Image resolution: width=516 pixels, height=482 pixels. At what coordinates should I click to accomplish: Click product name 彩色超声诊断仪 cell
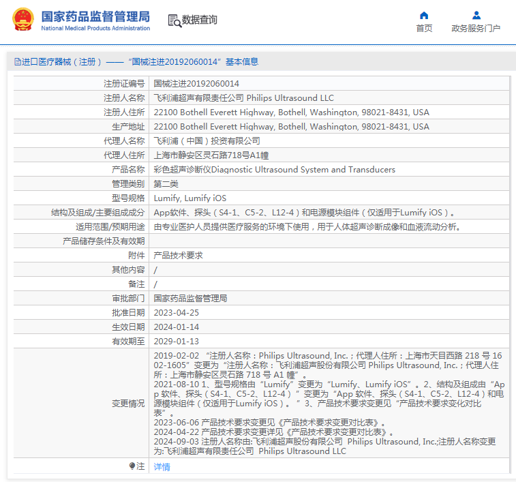point(274,170)
